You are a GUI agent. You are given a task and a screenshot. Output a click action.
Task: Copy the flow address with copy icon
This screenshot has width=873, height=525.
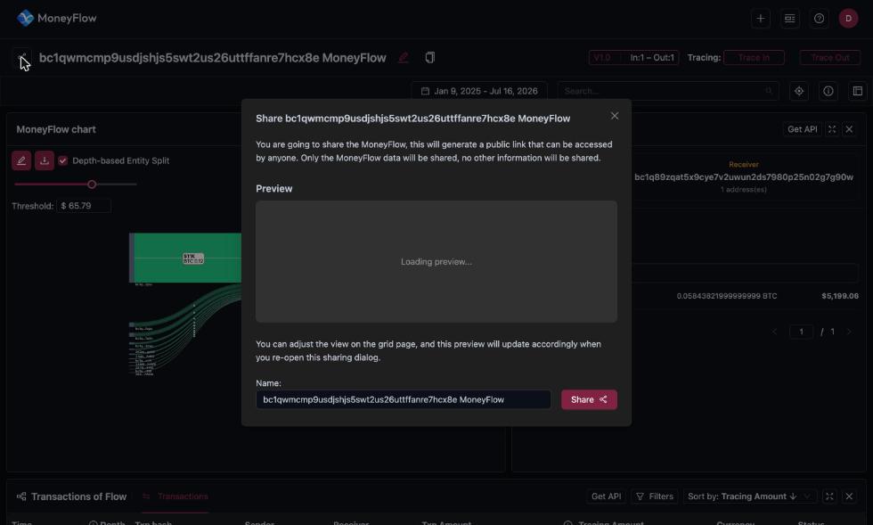[x=429, y=57]
